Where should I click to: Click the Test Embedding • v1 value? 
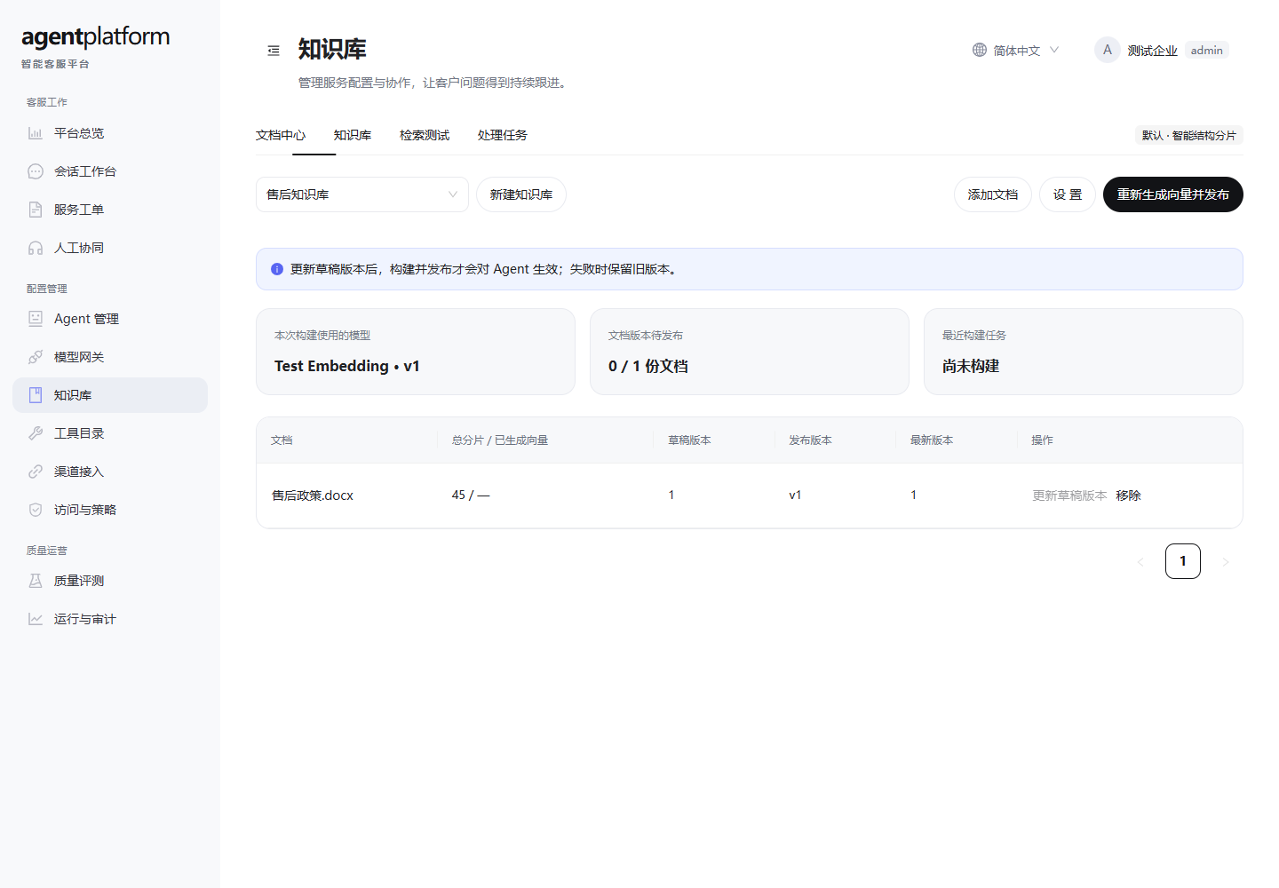[347, 366]
